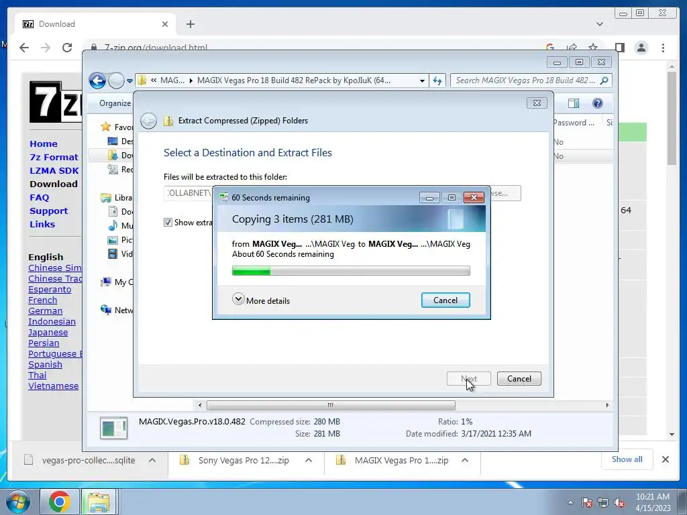
Task: Close the Chrome downloads bar
Action: click(x=665, y=459)
